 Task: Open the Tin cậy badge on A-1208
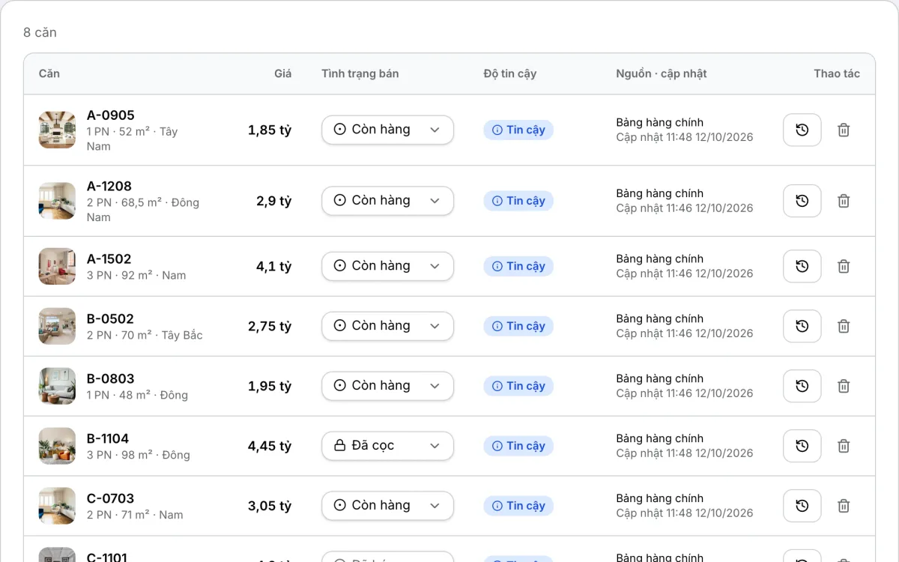click(518, 201)
